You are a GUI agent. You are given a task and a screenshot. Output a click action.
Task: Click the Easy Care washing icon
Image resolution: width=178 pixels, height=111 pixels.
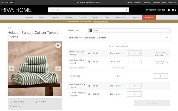pos(11,106)
